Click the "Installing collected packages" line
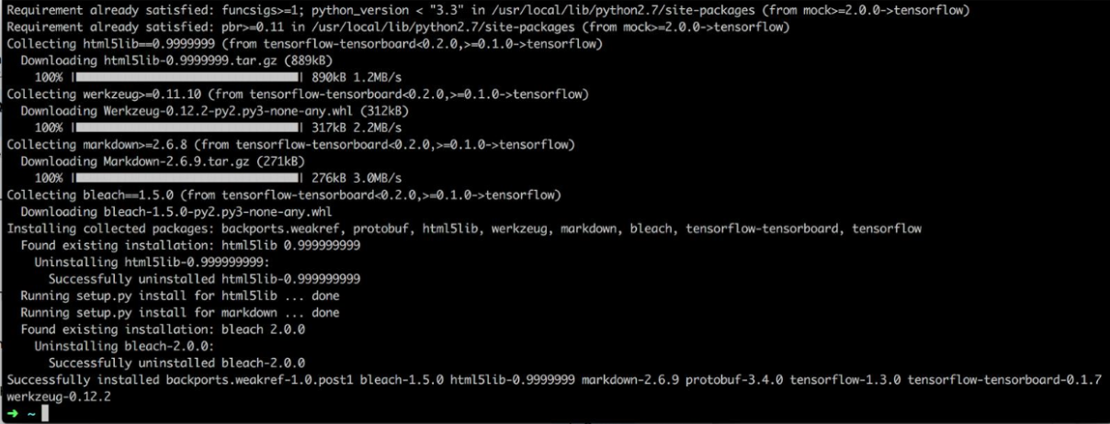Screen dimensions: 1110x424 coord(464,228)
